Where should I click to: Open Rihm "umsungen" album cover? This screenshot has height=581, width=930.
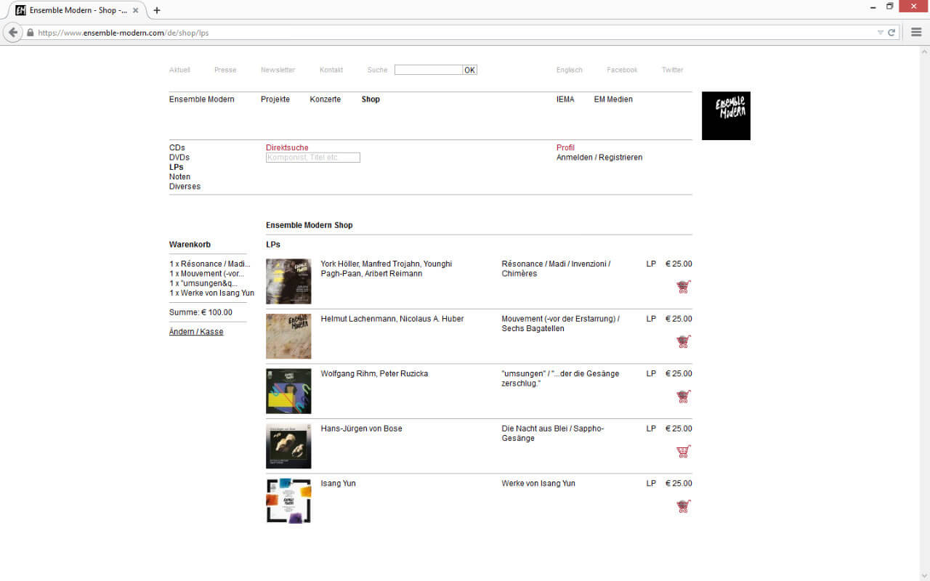pos(288,391)
